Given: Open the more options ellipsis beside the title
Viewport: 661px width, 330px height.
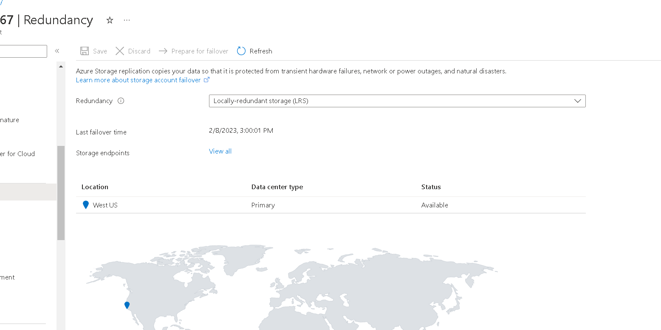Looking at the screenshot, I should [x=127, y=20].
